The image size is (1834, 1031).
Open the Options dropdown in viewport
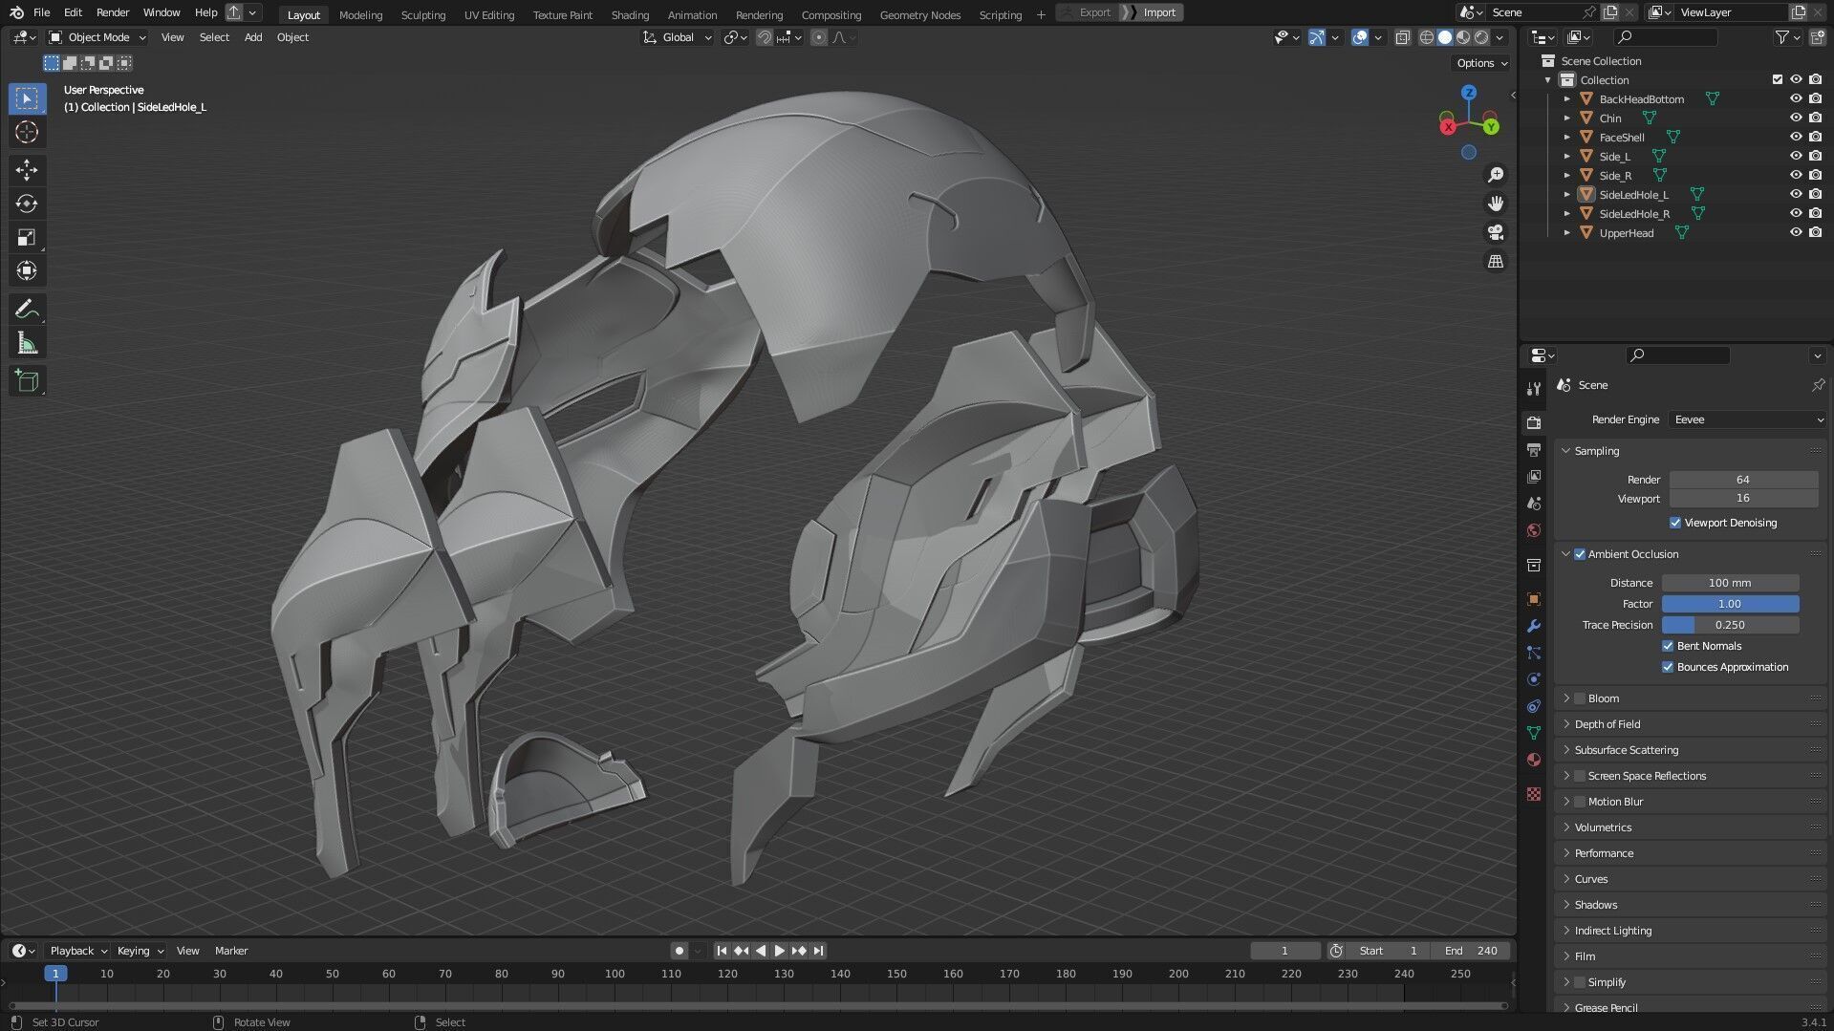coord(1481,63)
